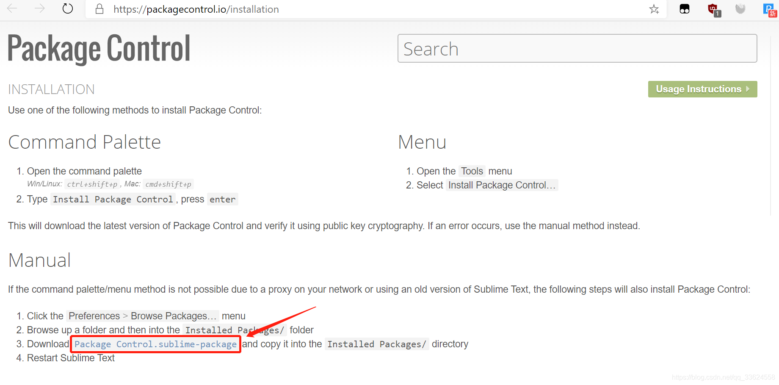Screen dimensions: 779x385
Task: Reload the page with refresh icon
Action: click(x=68, y=8)
